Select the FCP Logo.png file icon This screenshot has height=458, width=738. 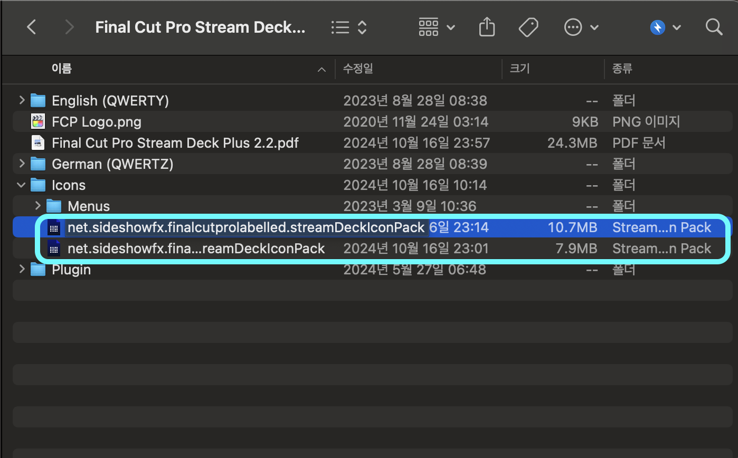click(38, 121)
